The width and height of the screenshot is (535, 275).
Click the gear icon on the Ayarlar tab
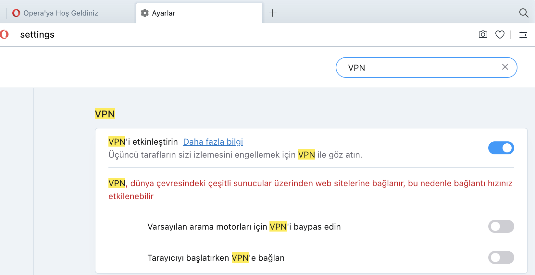(145, 13)
